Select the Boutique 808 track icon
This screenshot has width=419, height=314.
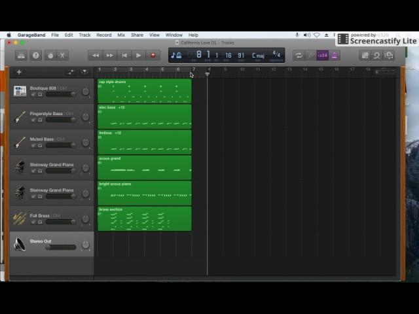coord(20,91)
